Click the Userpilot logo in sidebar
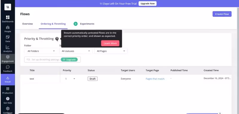Image resolution: width=239 pixels, height=114 pixels. pos(8,7)
